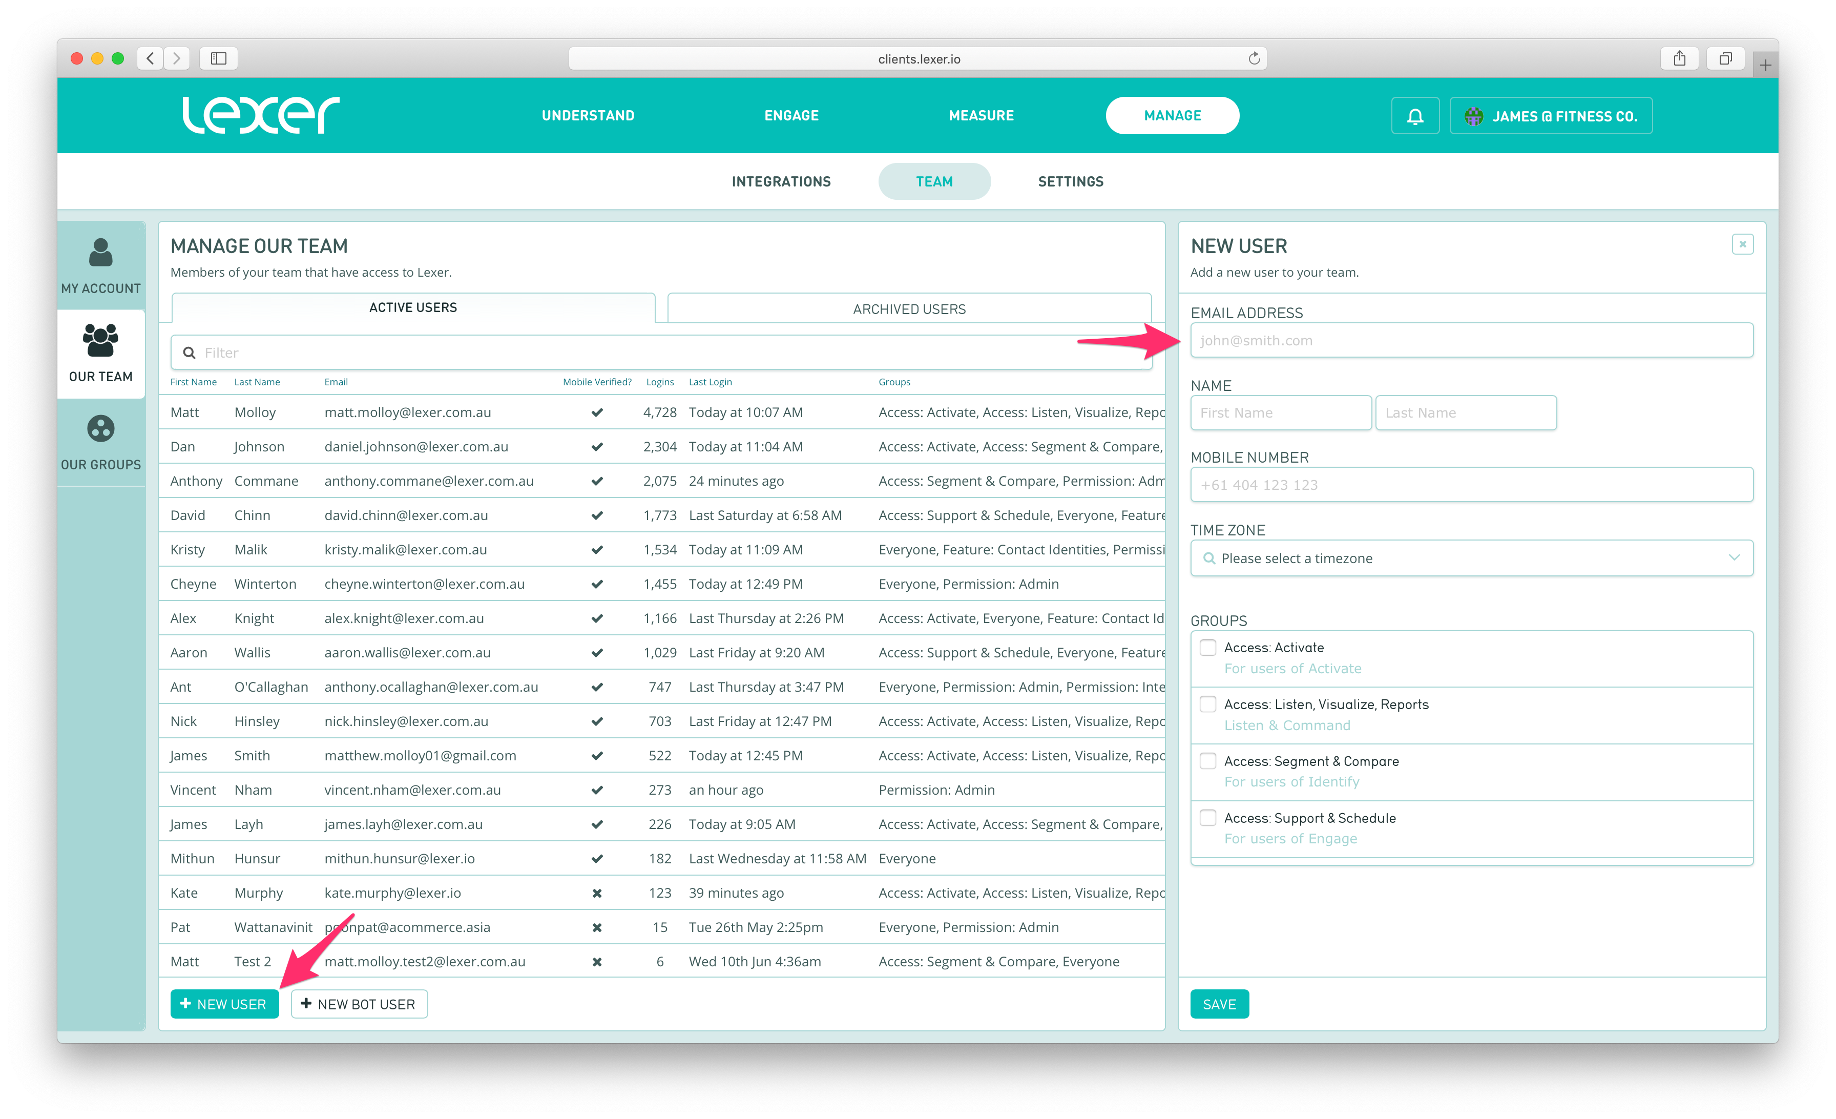Click mithun.hunsur@lexer.io email
1836x1119 pixels.
pos(400,858)
